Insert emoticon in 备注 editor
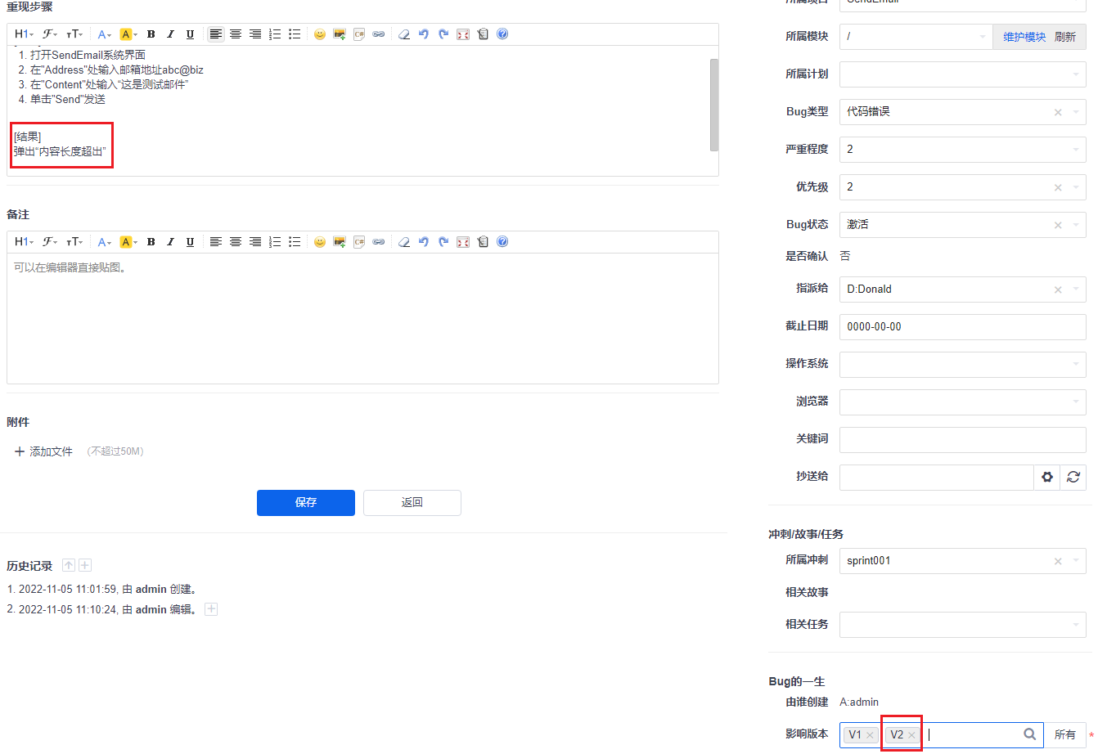Screen dimensions: 1107x754 pyautogui.click(x=320, y=242)
